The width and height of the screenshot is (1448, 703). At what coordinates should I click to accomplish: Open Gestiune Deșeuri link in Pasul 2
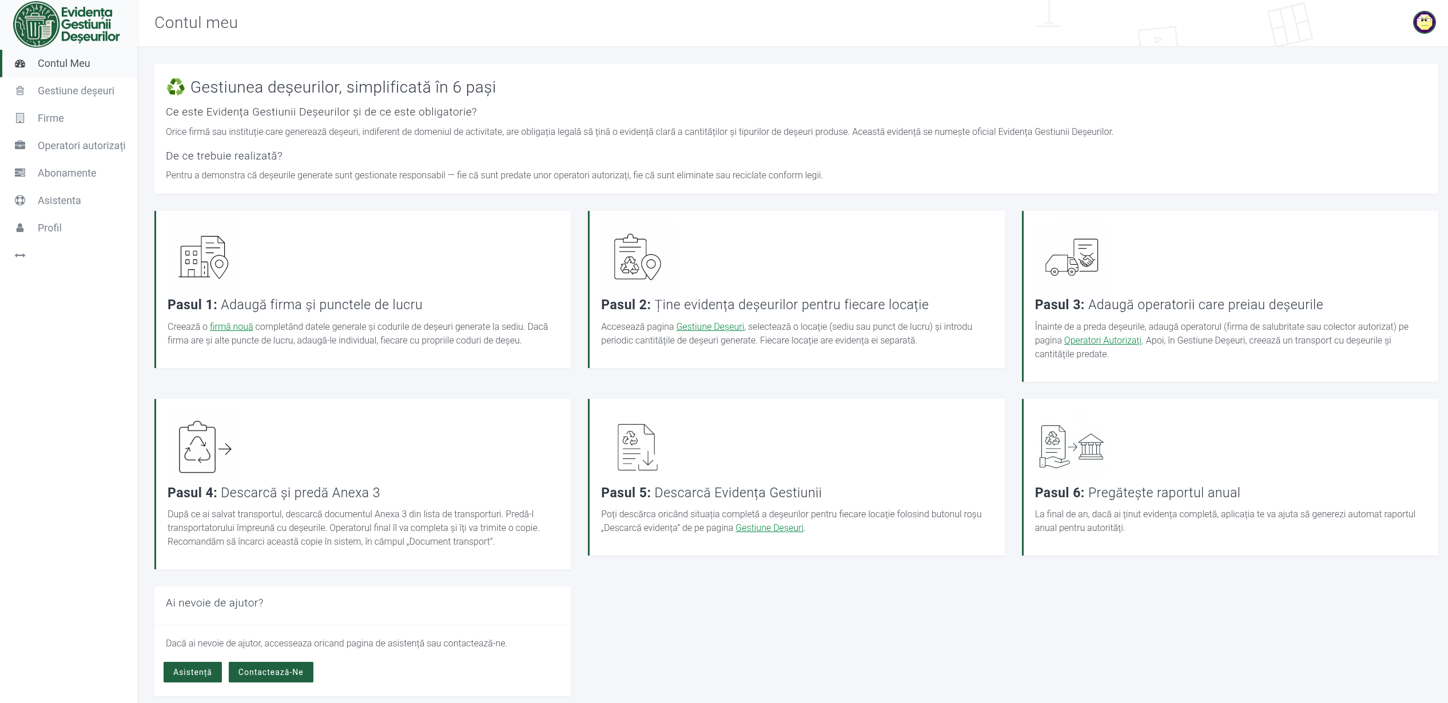[x=710, y=327]
